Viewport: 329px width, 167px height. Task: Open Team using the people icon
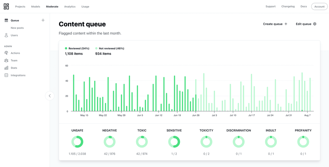6,61
